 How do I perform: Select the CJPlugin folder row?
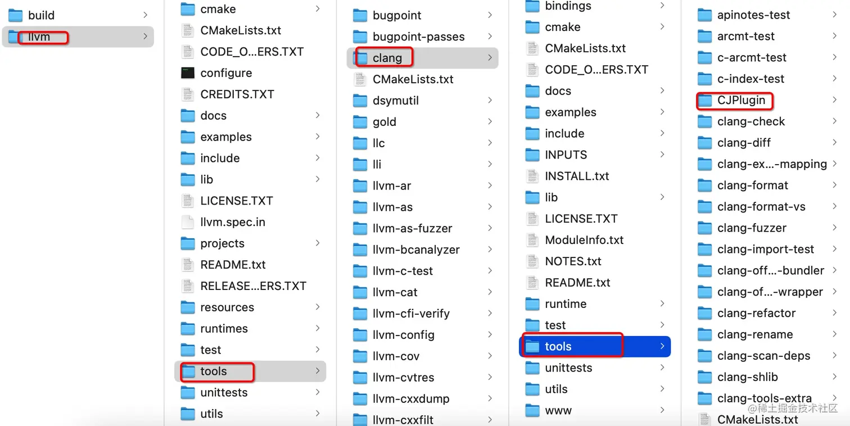(767, 100)
